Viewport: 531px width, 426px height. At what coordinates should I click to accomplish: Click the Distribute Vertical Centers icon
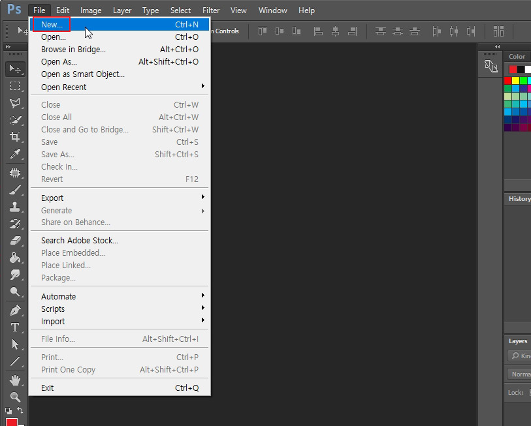[398, 31]
